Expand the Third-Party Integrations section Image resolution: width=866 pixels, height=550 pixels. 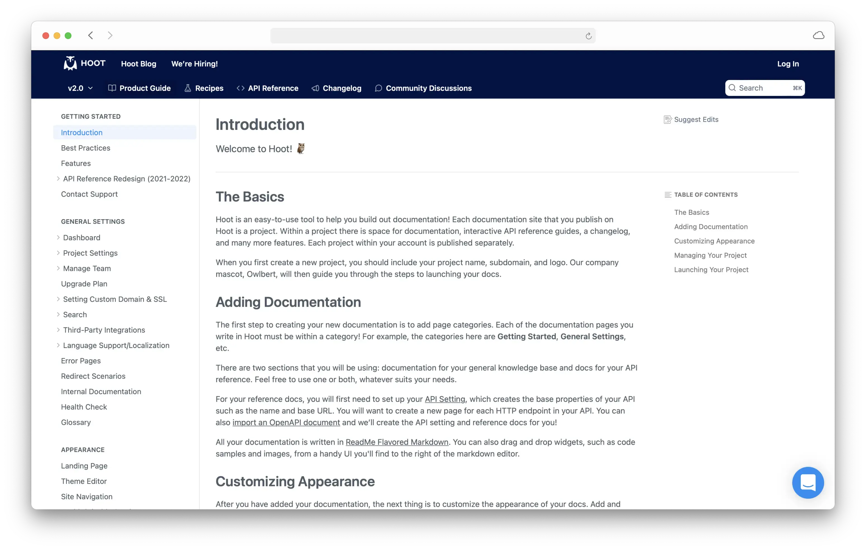tap(58, 330)
